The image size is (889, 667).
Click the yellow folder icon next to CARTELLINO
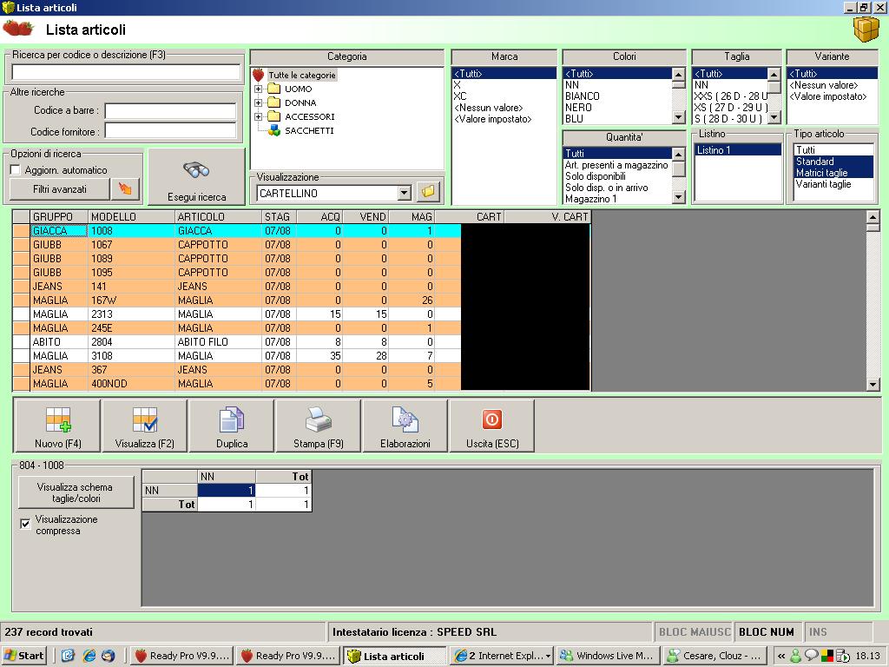[x=429, y=192]
